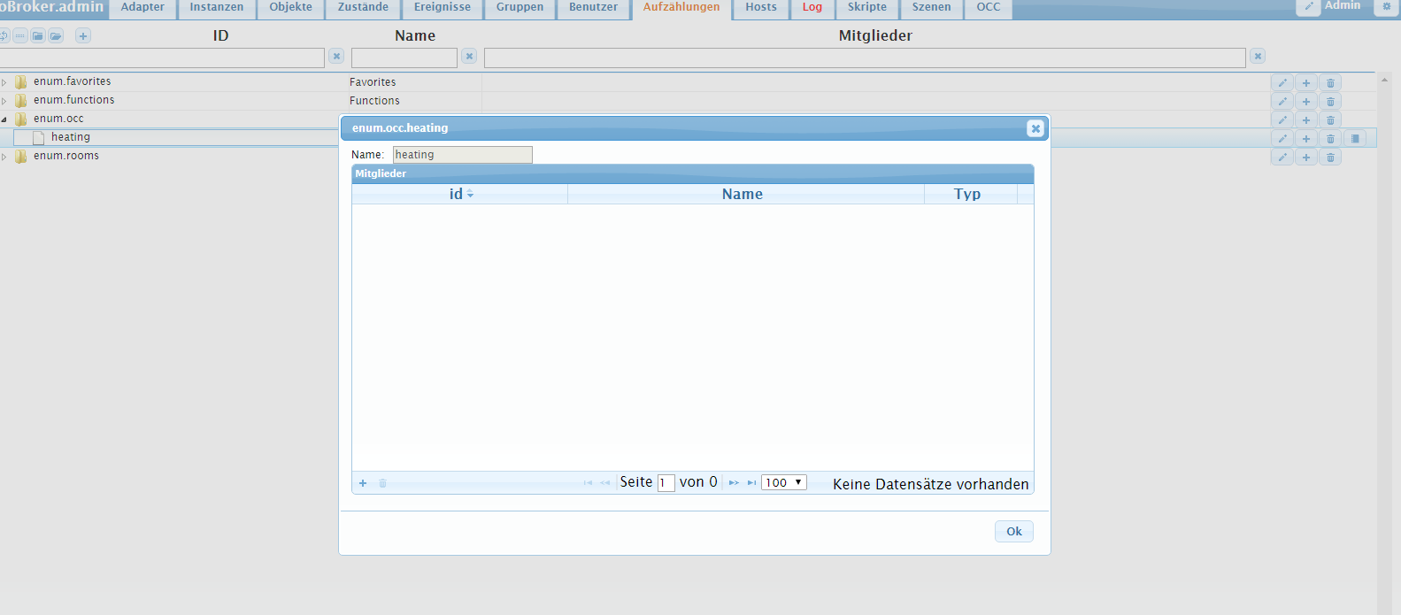1401x615 pixels.
Task: Delete the enum.occ row
Action: pyautogui.click(x=1330, y=119)
